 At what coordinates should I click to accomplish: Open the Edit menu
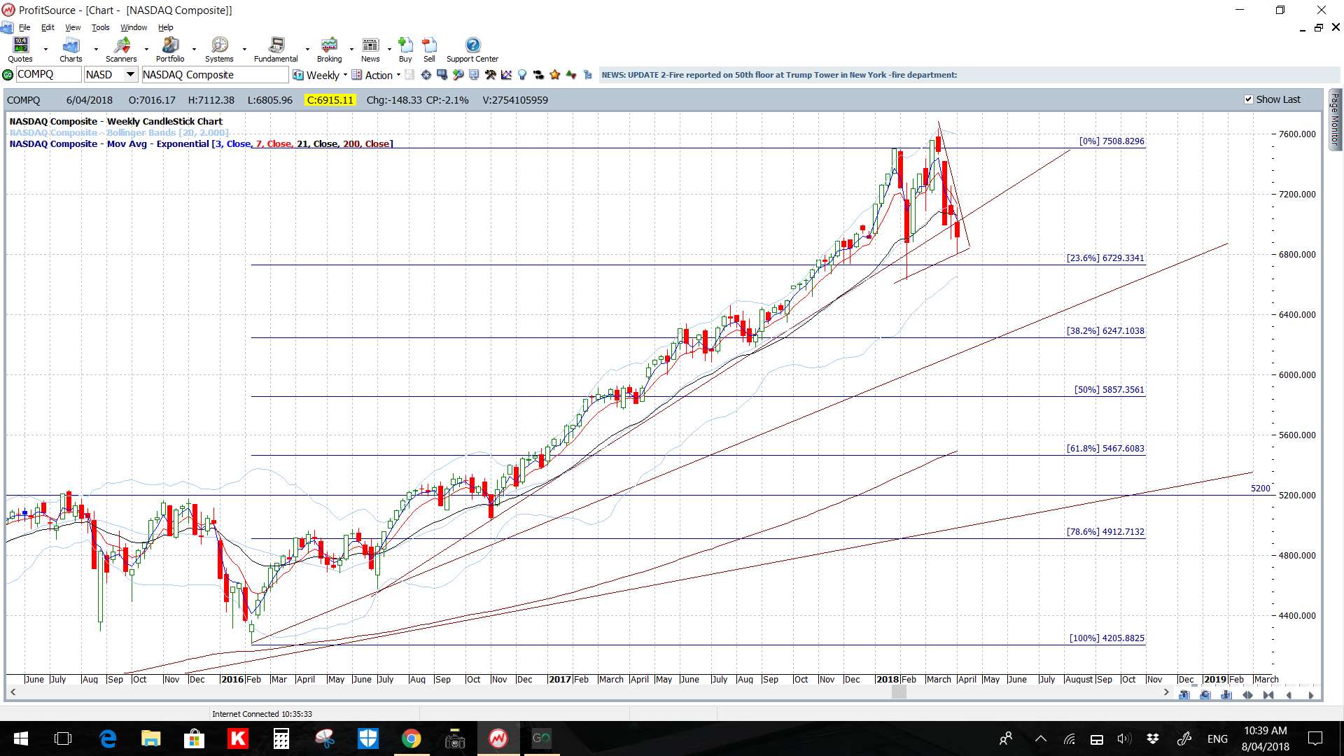tap(48, 27)
